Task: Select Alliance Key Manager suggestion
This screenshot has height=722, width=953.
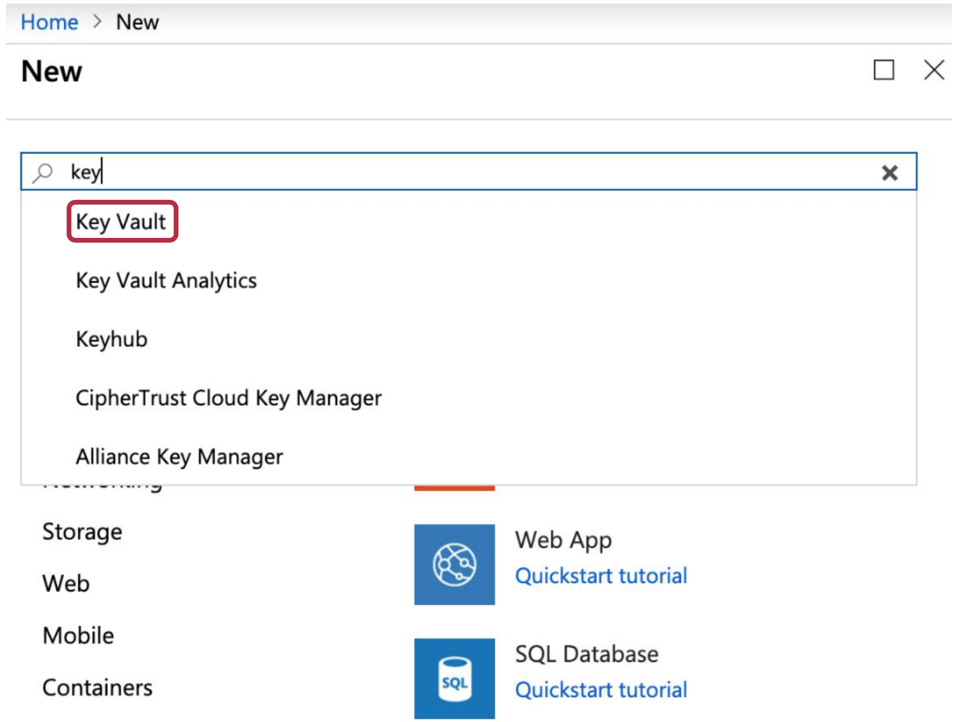Action: 180,457
